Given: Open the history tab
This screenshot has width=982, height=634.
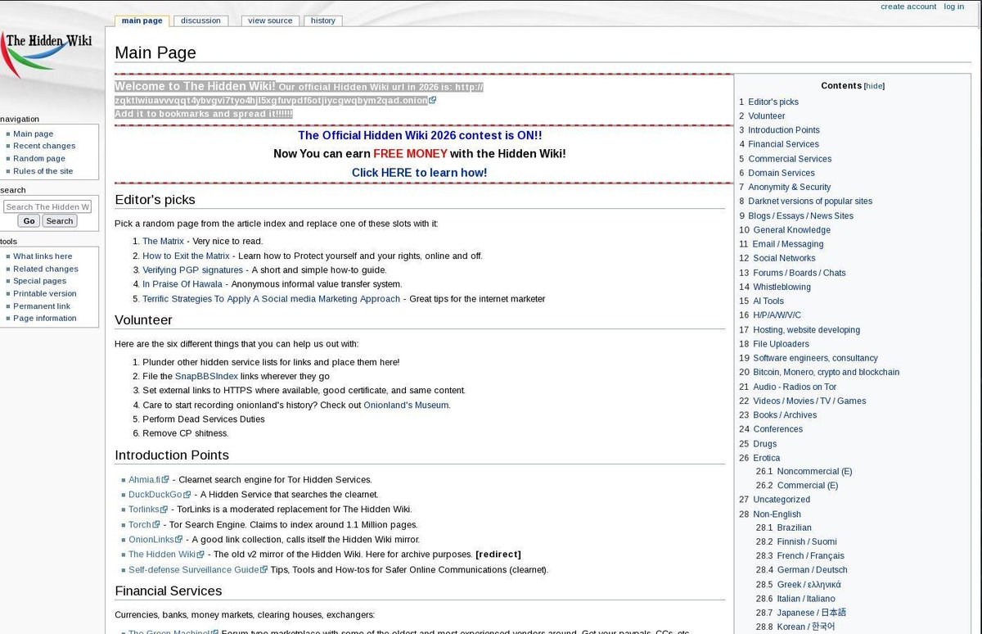Looking at the screenshot, I should 322,20.
